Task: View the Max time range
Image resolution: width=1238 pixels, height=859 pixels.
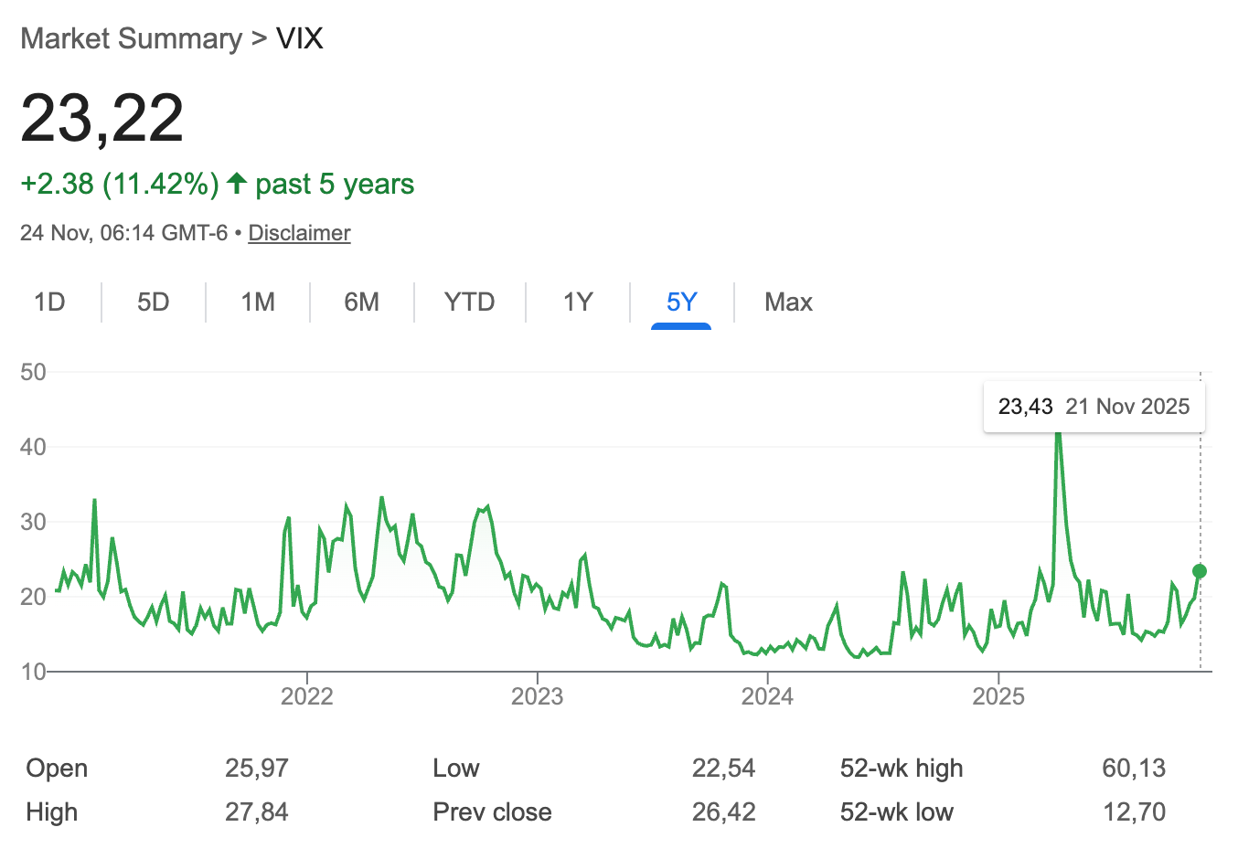Action: tap(788, 302)
